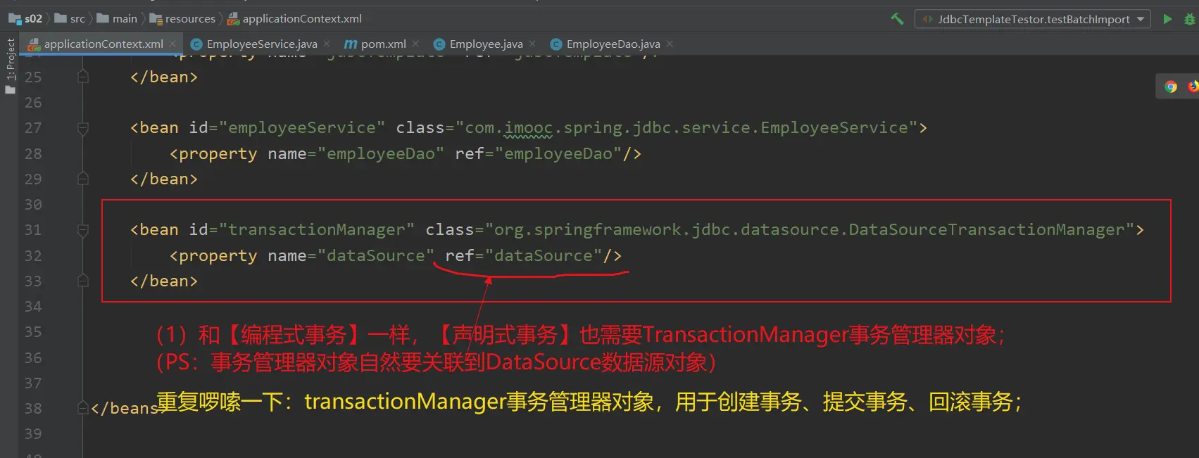Click applicationContext.xml in the navigation bar

tap(294, 19)
